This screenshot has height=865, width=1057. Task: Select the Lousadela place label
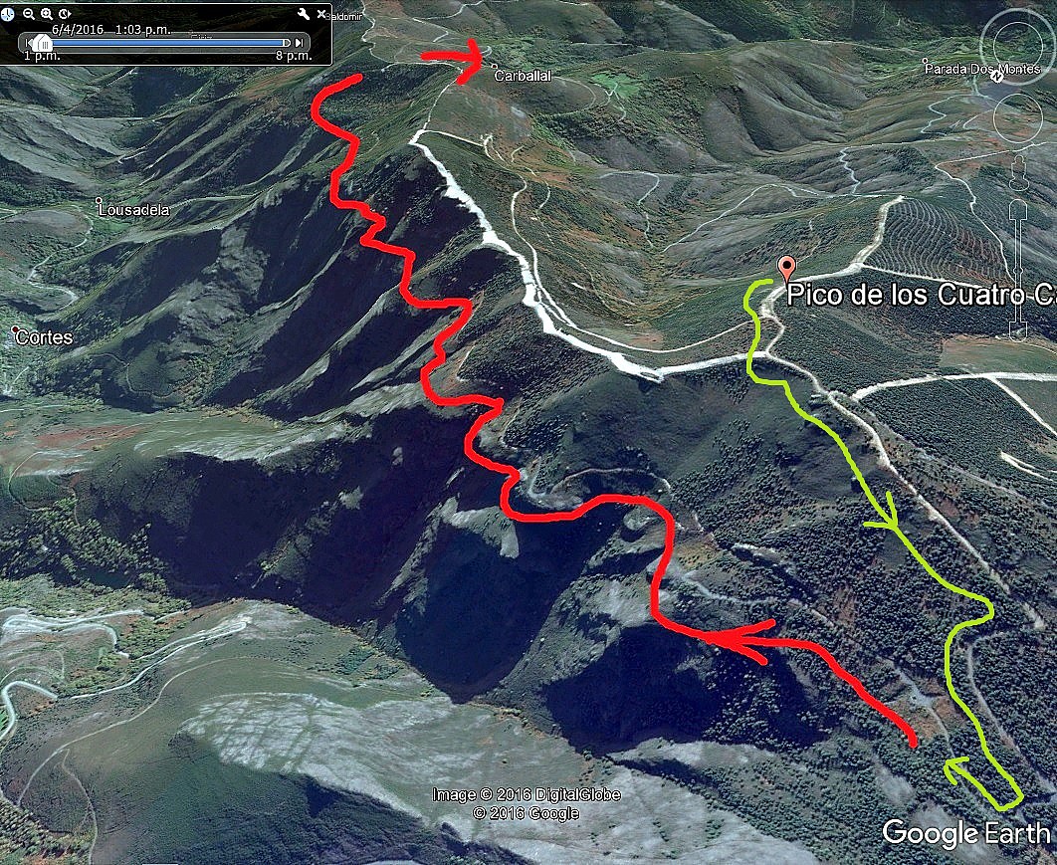click(x=133, y=210)
